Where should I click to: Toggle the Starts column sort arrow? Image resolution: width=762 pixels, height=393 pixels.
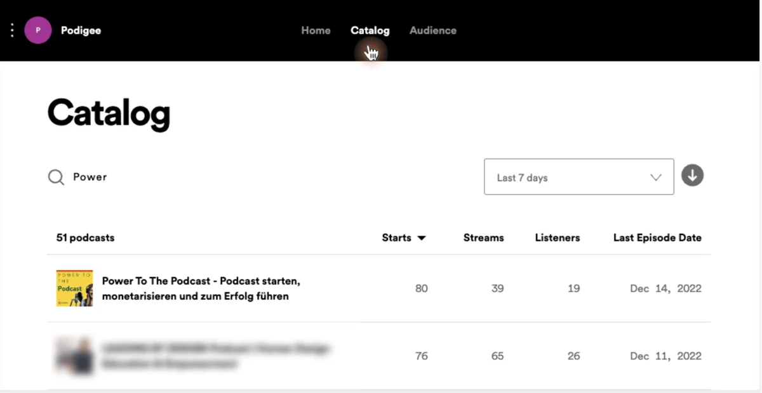click(422, 238)
